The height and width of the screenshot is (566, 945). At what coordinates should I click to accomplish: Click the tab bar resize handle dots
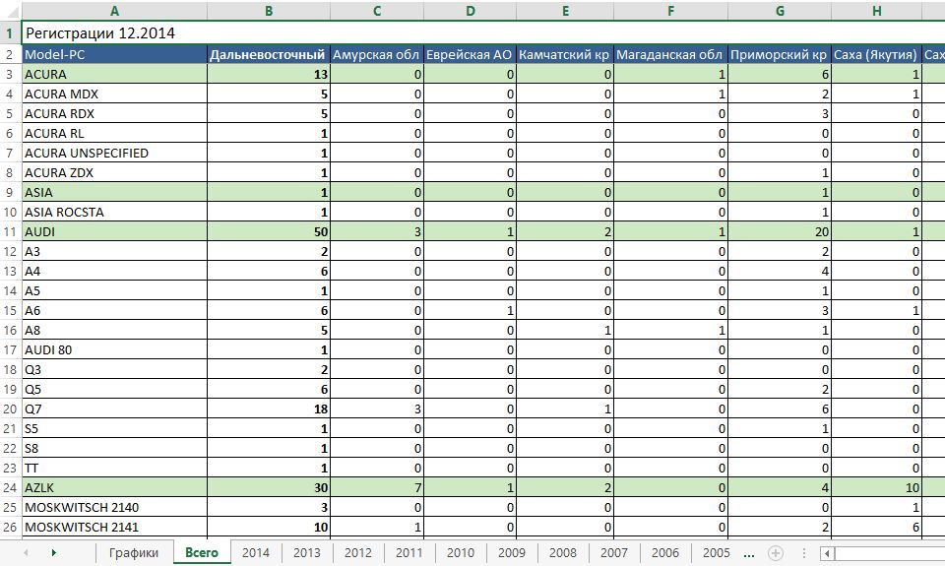(x=805, y=553)
